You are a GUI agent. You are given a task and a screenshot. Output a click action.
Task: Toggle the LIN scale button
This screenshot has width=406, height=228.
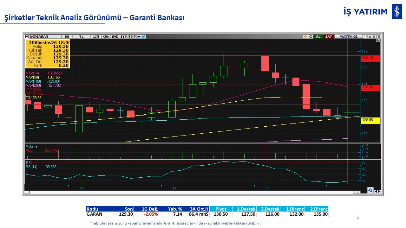point(96,36)
